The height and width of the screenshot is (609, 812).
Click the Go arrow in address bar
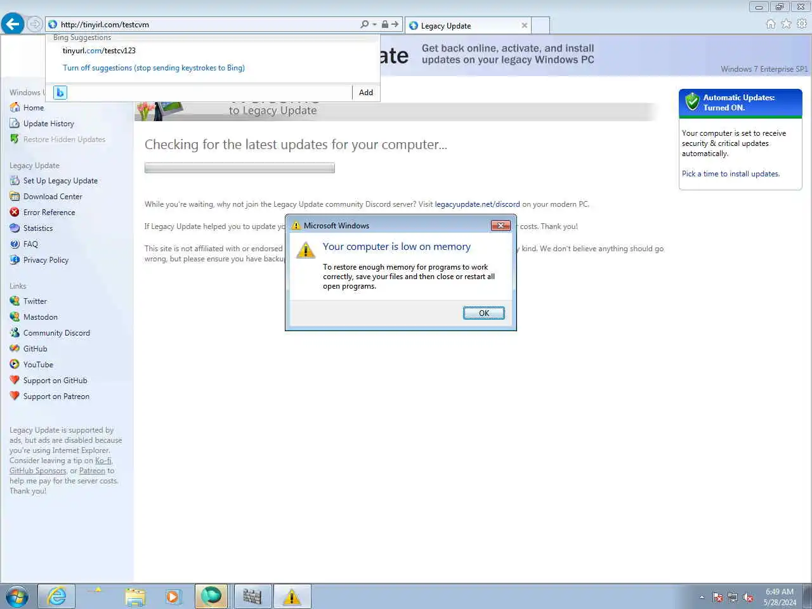[x=395, y=24]
